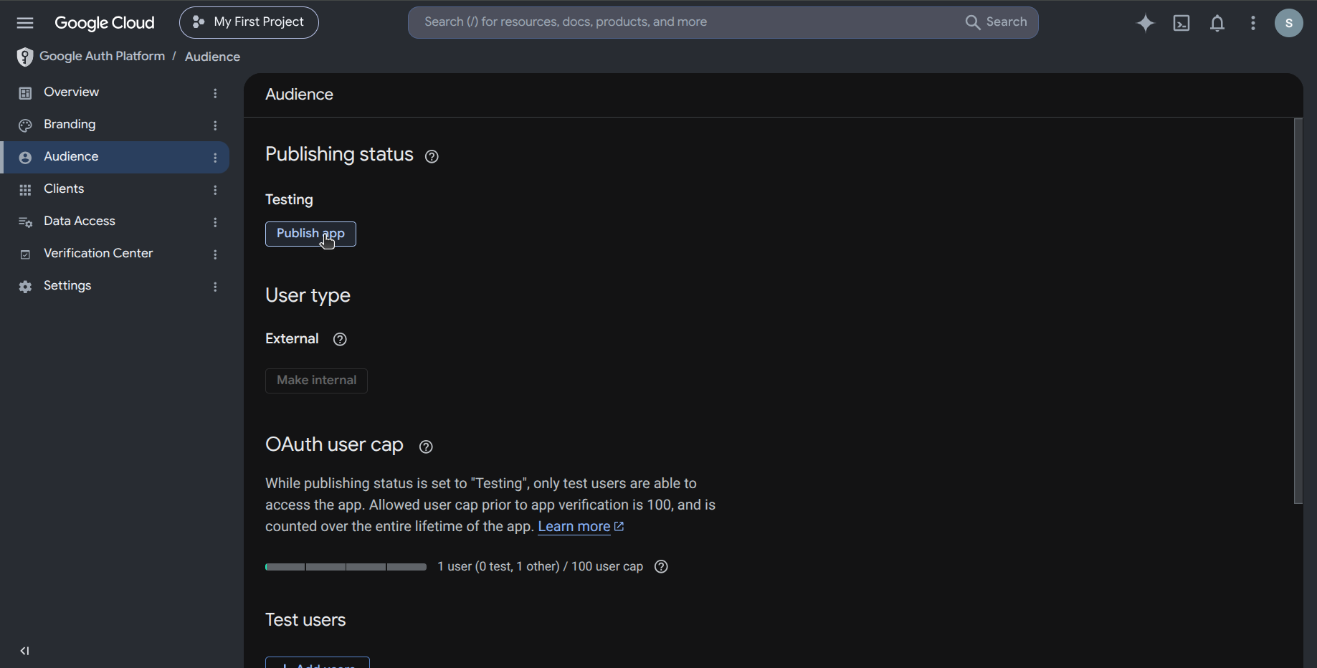Open the Learn more link
Image resolution: width=1317 pixels, height=668 pixels.
pyautogui.click(x=581, y=527)
